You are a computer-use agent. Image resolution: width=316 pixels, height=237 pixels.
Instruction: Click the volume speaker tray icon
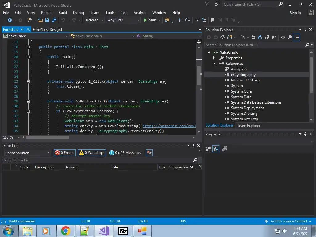coord(285,231)
